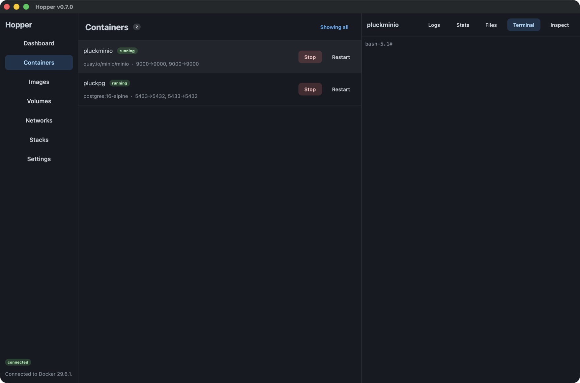Click the quay.io/minio/minio image text
Image resolution: width=580 pixels, height=383 pixels.
pos(106,64)
